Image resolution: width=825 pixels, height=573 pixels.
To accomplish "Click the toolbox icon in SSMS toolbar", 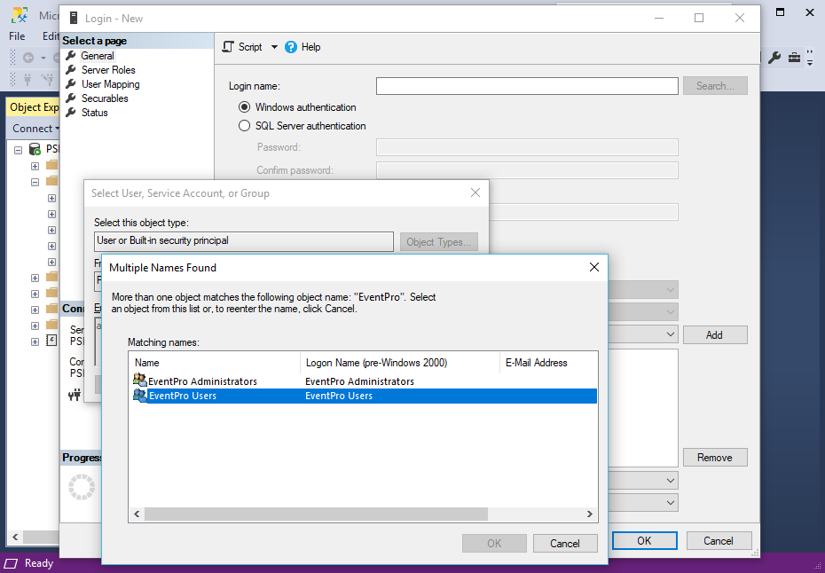I will pyautogui.click(x=794, y=58).
